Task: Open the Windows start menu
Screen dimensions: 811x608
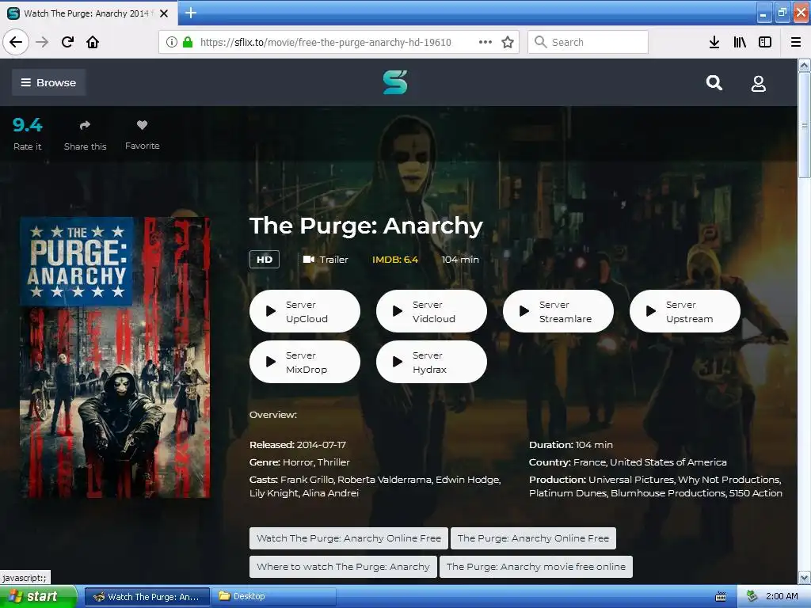Action: 38,596
